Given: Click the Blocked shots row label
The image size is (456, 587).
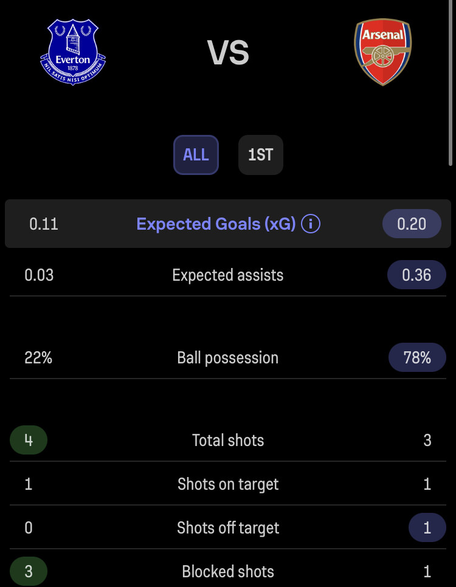Looking at the screenshot, I should pyautogui.click(x=228, y=572).
